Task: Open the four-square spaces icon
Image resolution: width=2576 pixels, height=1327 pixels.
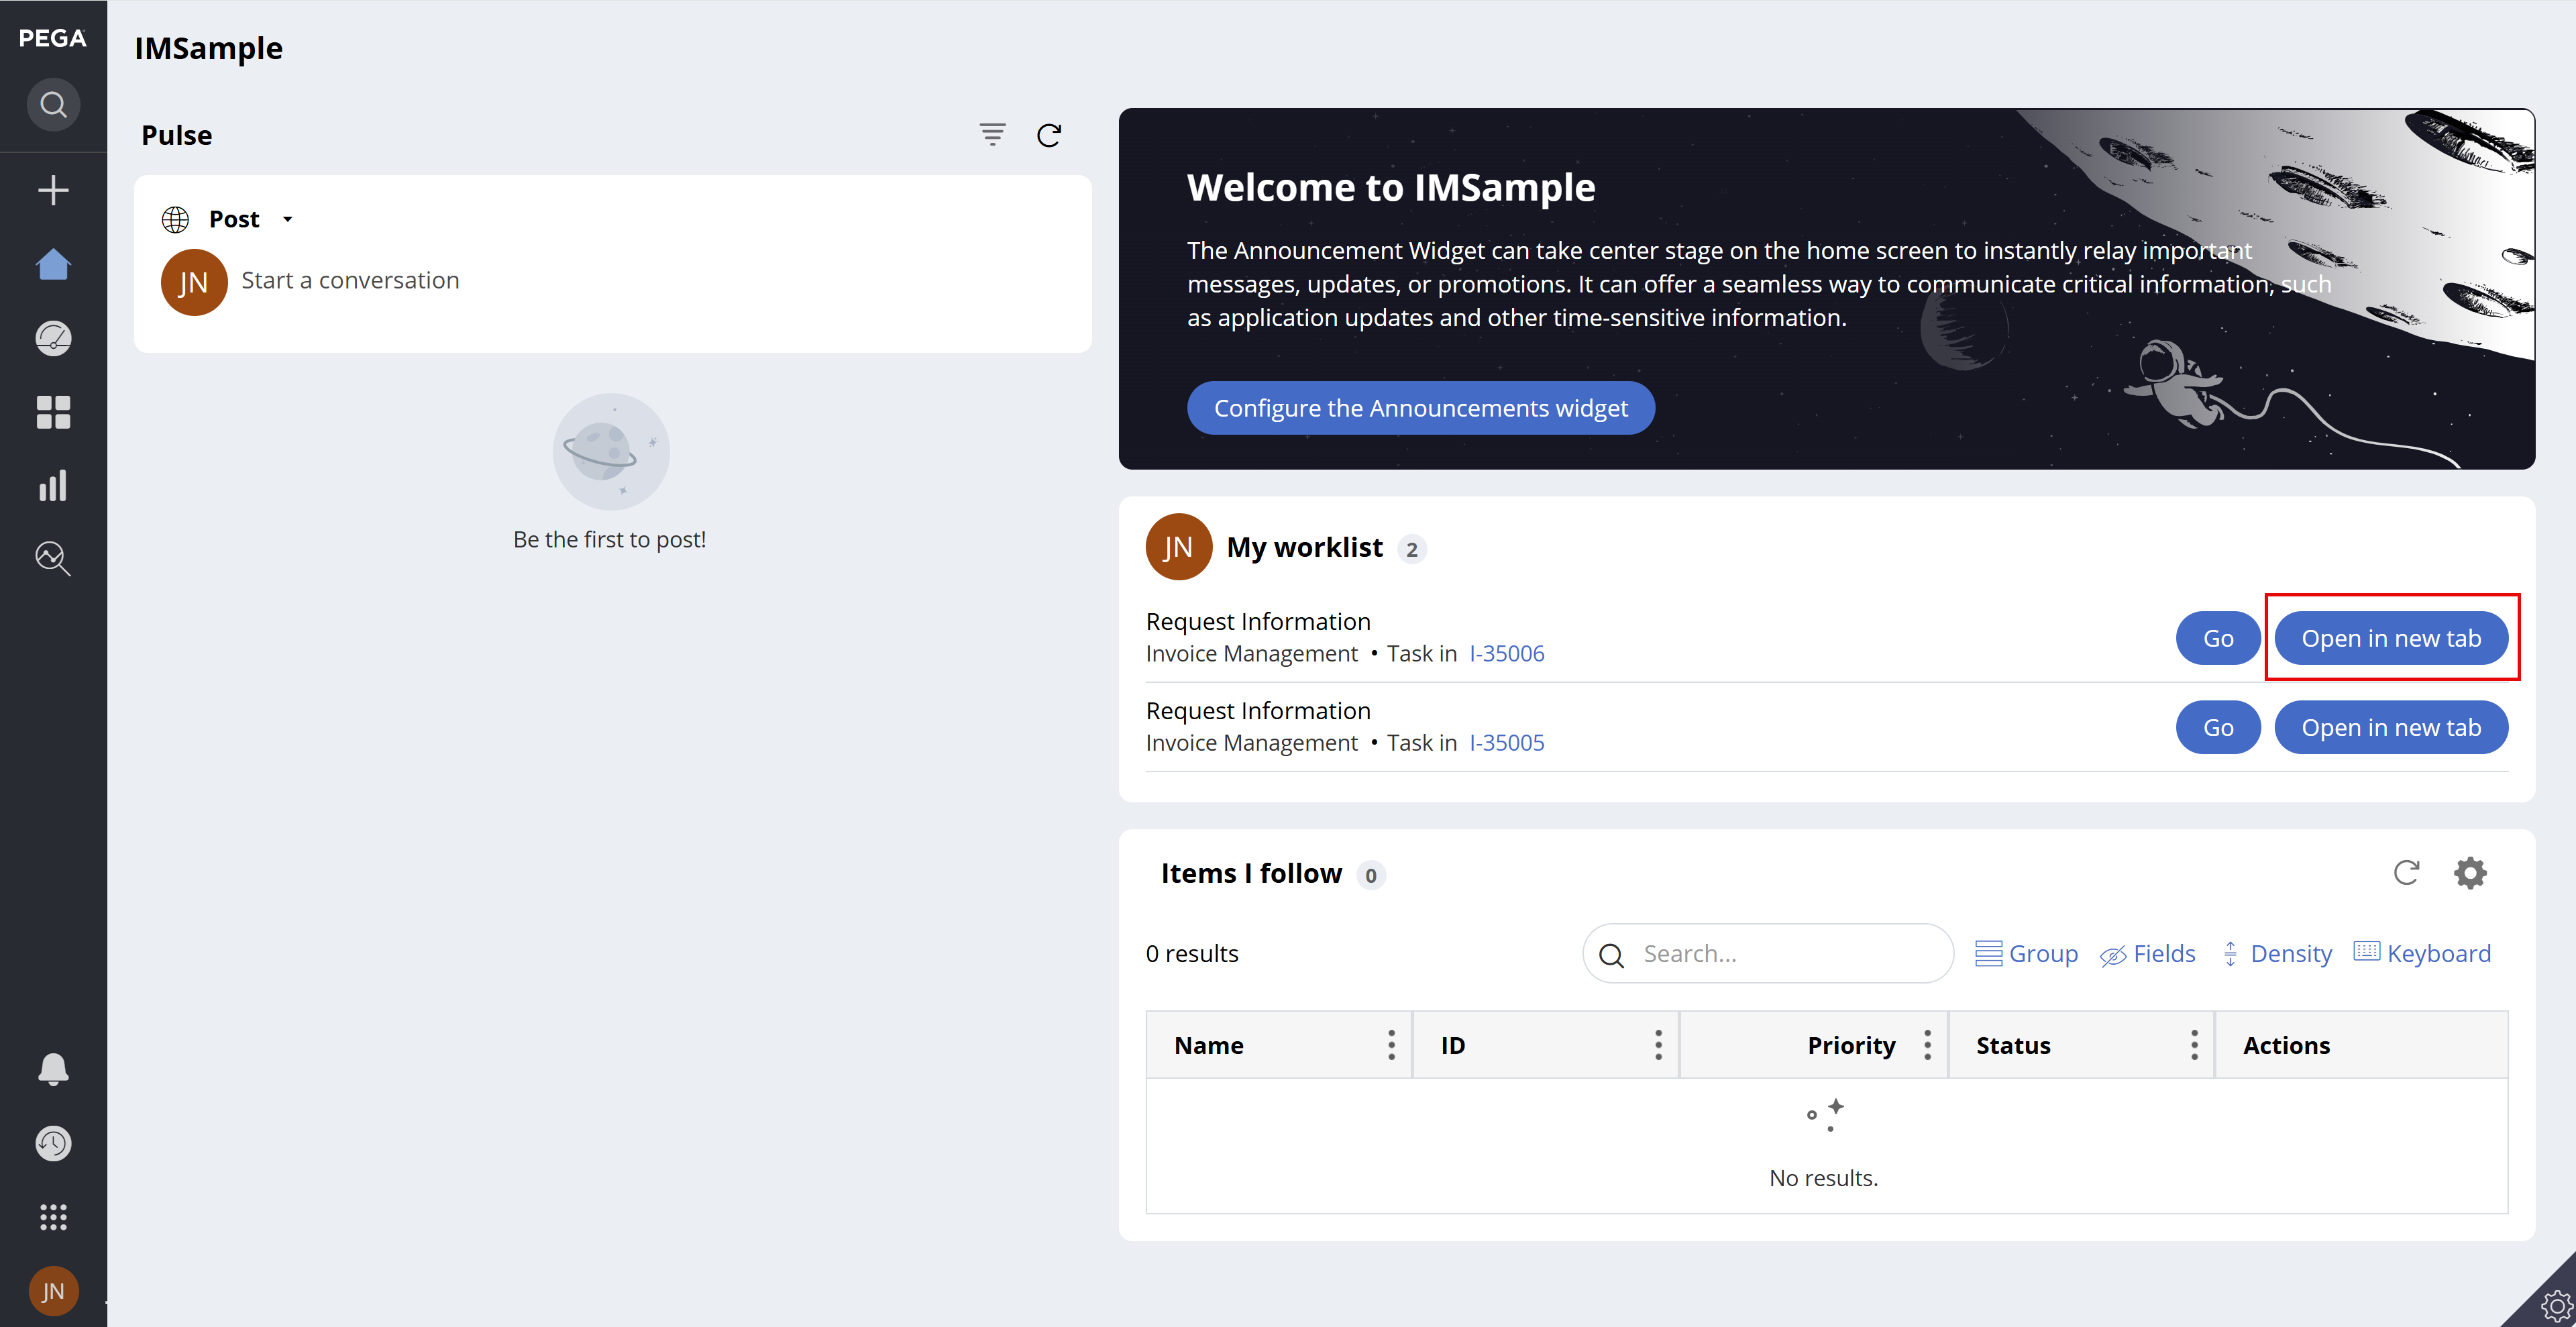Action: point(53,412)
